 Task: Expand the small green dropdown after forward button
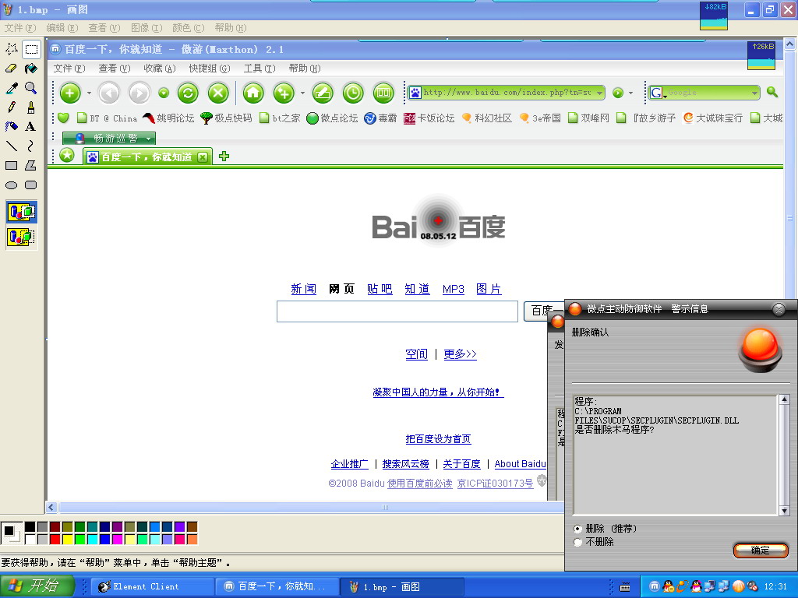click(164, 93)
